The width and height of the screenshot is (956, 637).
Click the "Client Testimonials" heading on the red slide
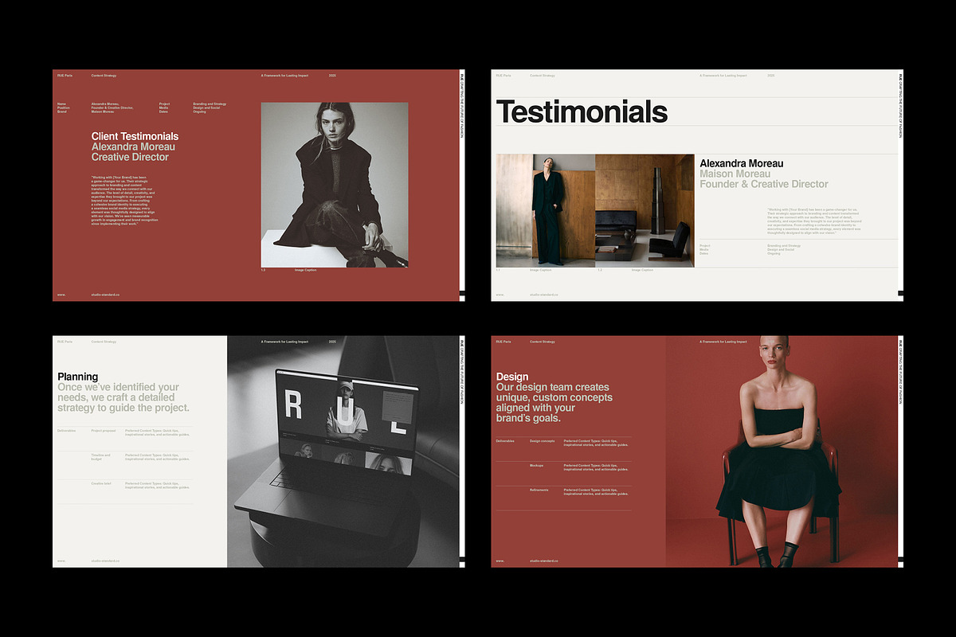(135, 137)
